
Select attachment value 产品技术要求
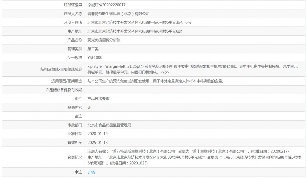click(98, 99)
